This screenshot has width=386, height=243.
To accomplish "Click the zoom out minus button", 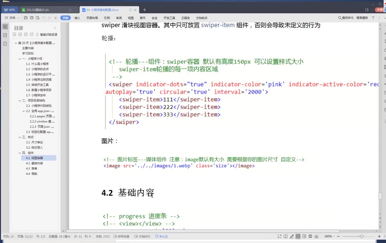I will tap(339, 236).
